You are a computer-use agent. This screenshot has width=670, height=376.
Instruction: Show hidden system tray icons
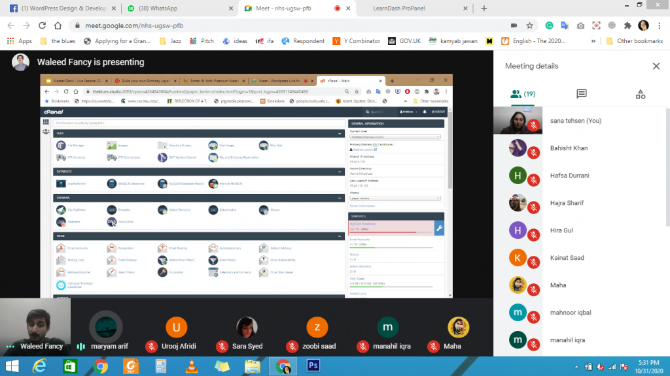pyautogui.click(x=576, y=367)
